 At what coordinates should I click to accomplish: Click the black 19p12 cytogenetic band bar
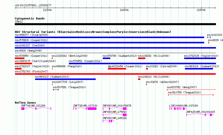115,24
